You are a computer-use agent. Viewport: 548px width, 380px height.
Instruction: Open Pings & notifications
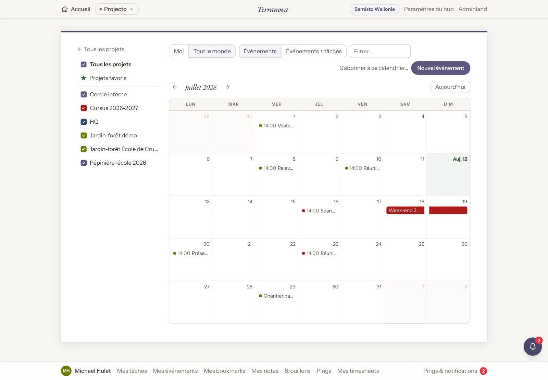[450, 371]
